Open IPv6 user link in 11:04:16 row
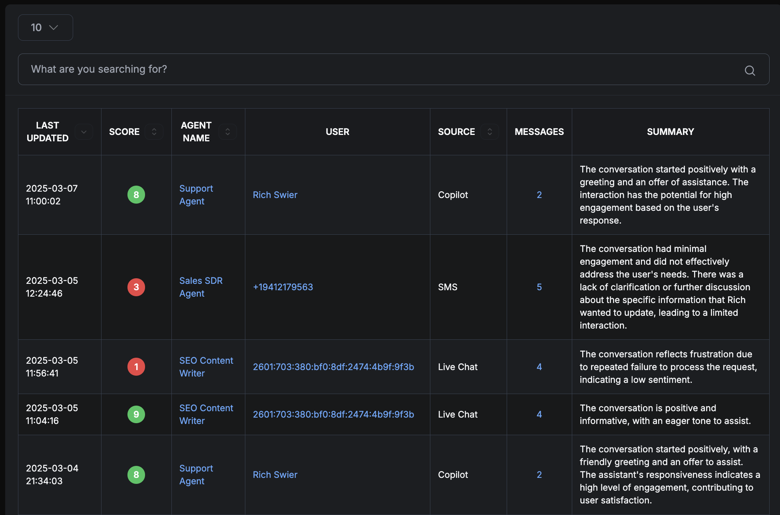This screenshot has height=515, width=780. point(333,414)
